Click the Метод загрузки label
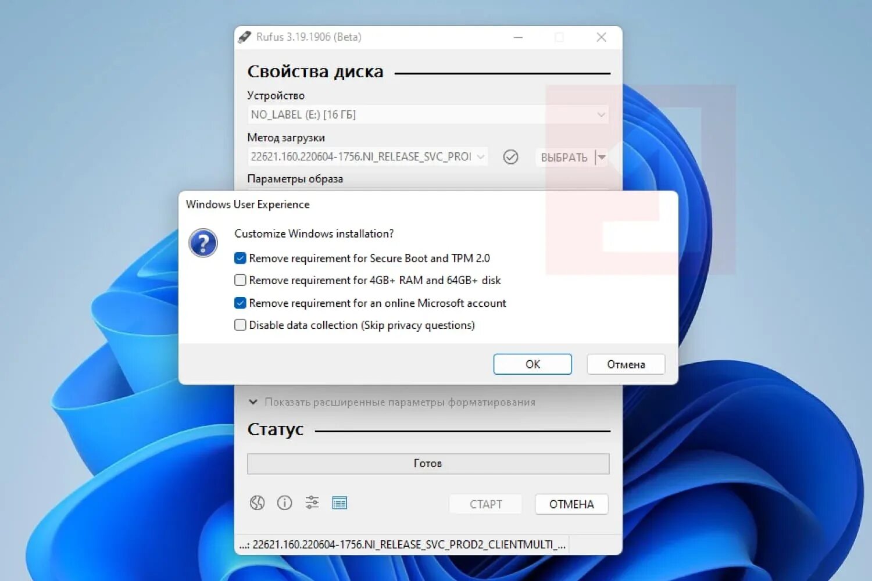872x581 pixels. click(x=286, y=138)
